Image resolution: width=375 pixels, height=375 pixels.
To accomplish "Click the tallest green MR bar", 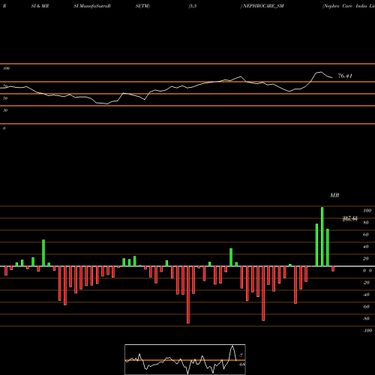I will coord(322,236).
